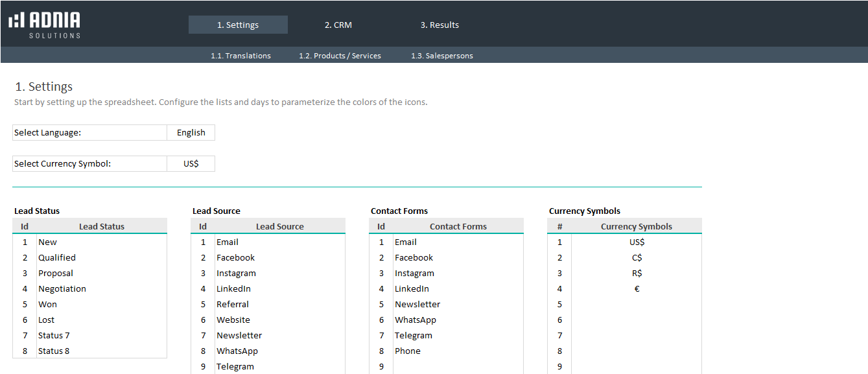Open the currency symbol dropdown showing US$
This screenshot has width=868, height=374.
191,164
